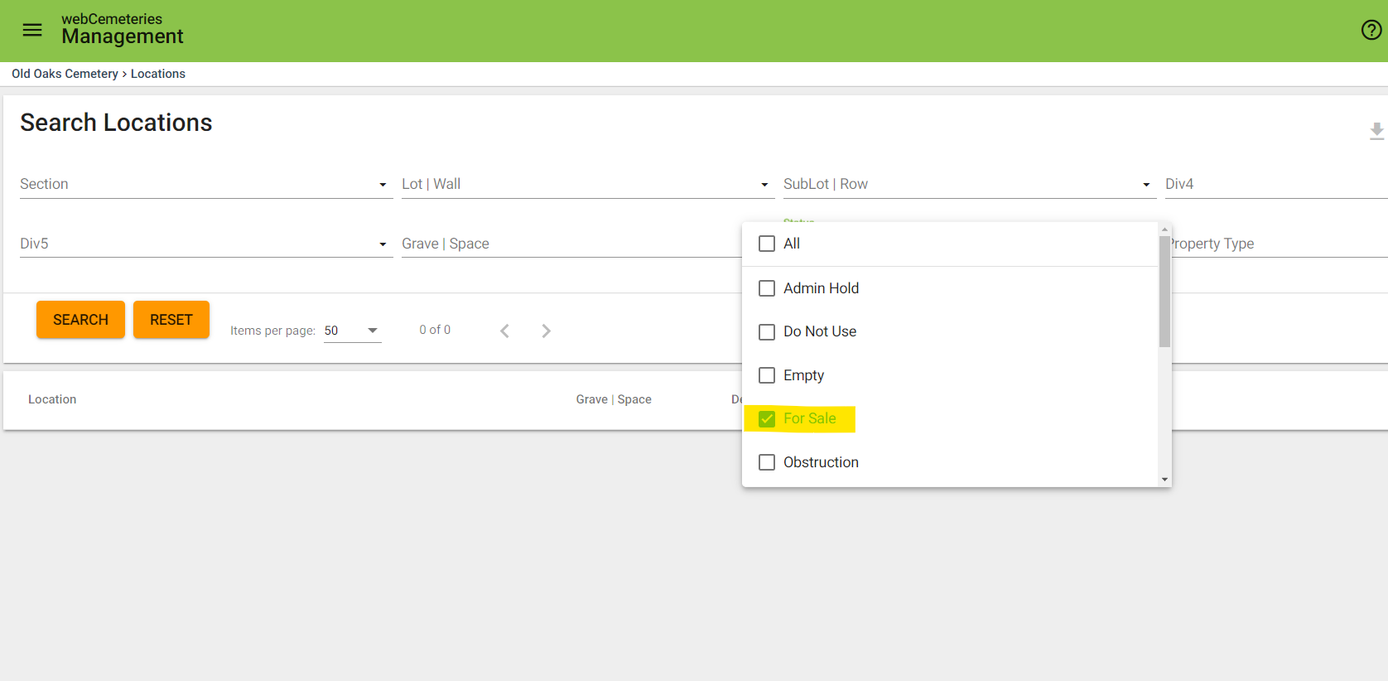Image resolution: width=1388 pixels, height=681 pixels.
Task: Open the help question mark icon
Action: pyautogui.click(x=1371, y=31)
